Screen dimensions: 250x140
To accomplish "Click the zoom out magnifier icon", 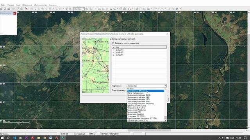I will (91, 9).
